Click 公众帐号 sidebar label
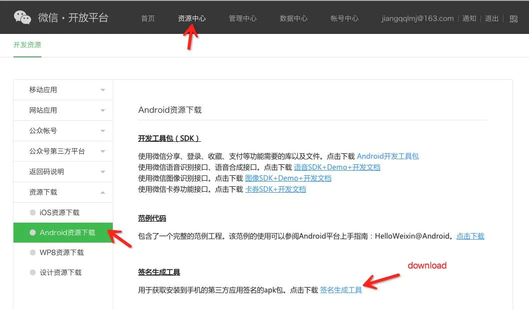This screenshot has width=529, height=310. tap(43, 131)
